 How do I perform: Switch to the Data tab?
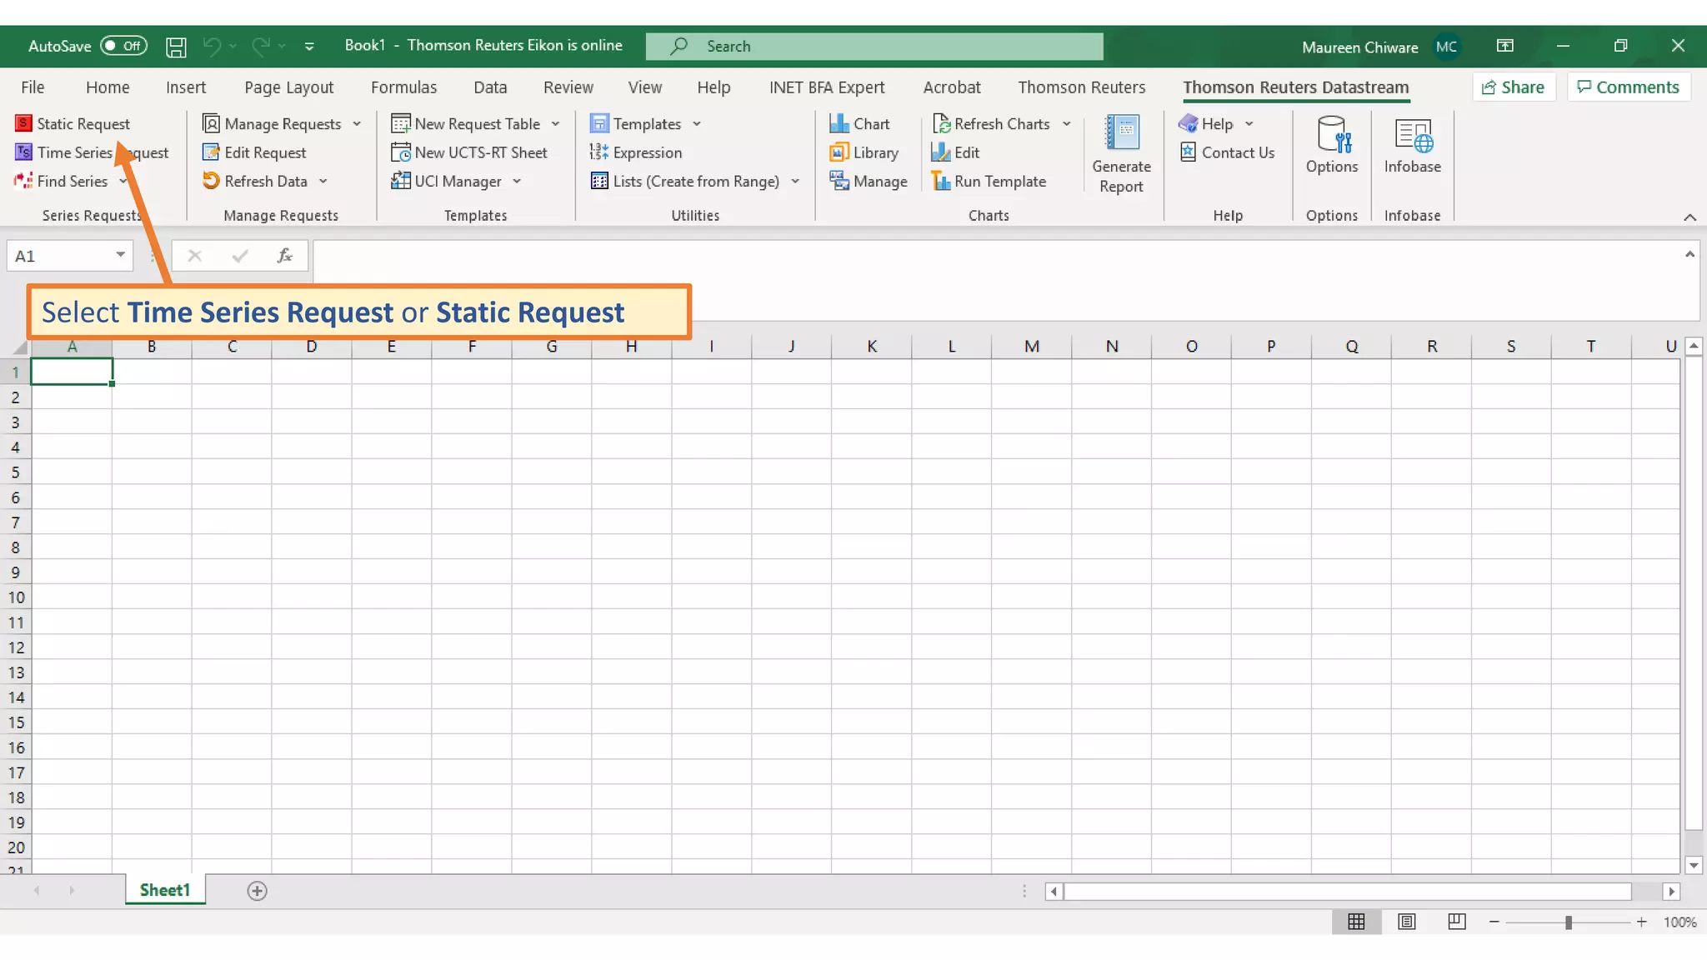coord(490,87)
